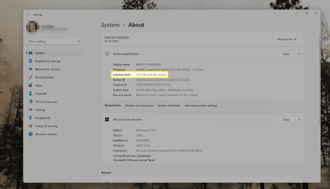This screenshot has width=330, height=189.
Task: Collapse the Windows specifications section
Action: (x=299, y=120)
